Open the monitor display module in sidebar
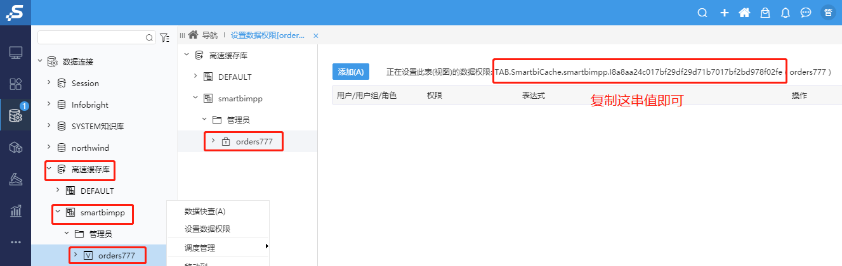The height and width of the screenshot is (266, 842). [x=16, y=53]
